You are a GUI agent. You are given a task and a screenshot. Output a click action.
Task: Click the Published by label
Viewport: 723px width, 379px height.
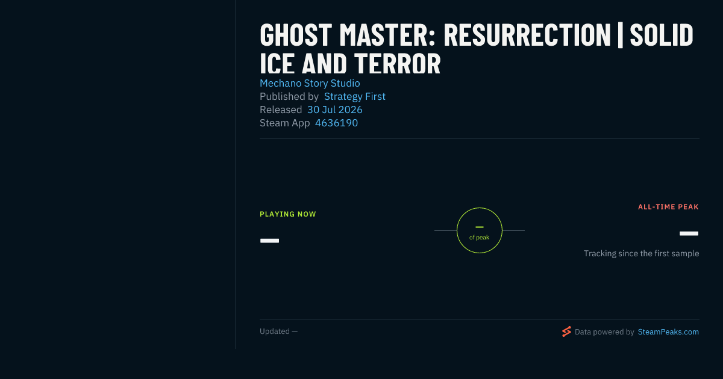point(289,96)
